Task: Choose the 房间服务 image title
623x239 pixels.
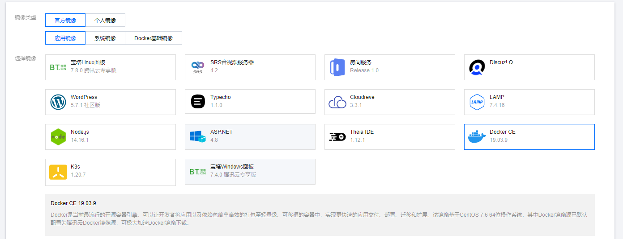Action: pos(361,62)
